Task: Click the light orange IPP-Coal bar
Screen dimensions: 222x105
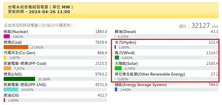Action: [x=7, y=68]
